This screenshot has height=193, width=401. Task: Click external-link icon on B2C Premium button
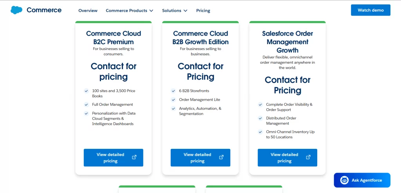(x=134, y=157)
